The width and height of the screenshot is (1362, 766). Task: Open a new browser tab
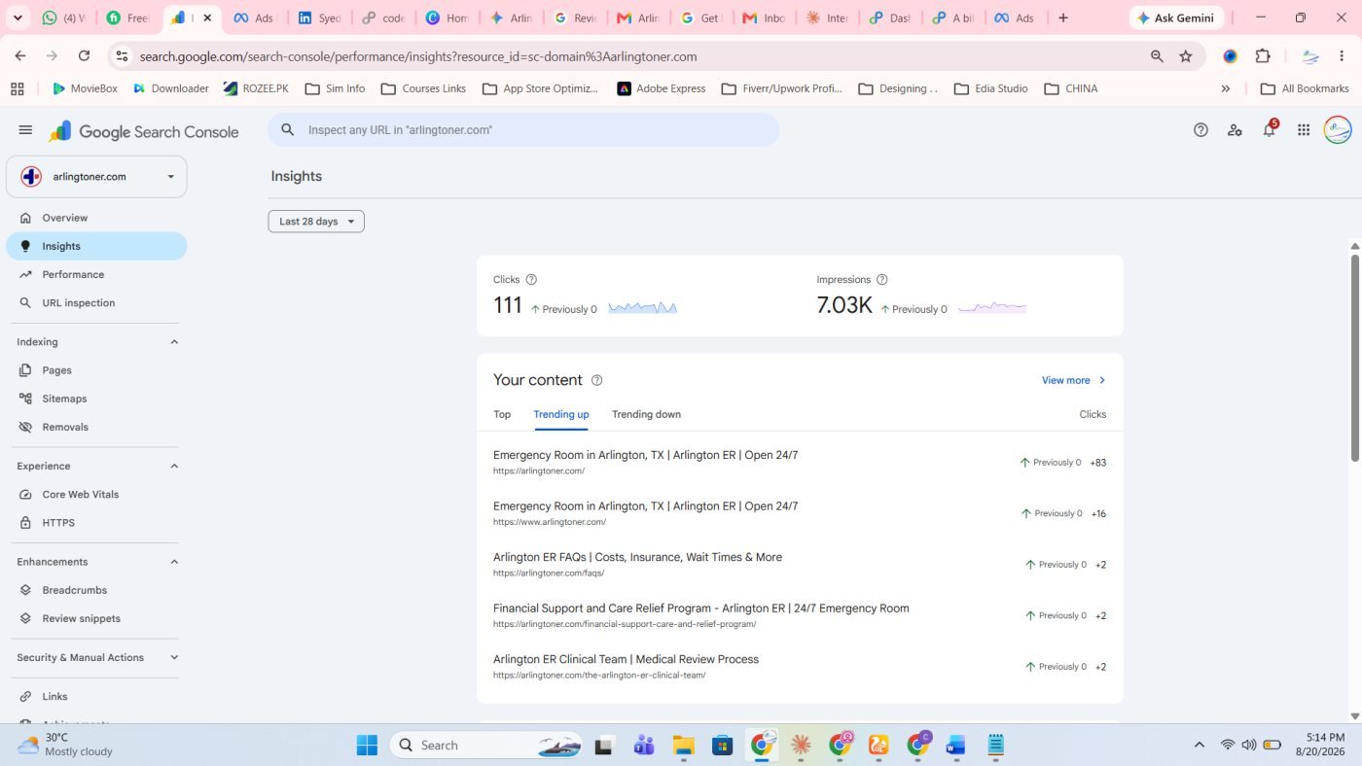coord(1063,17)
